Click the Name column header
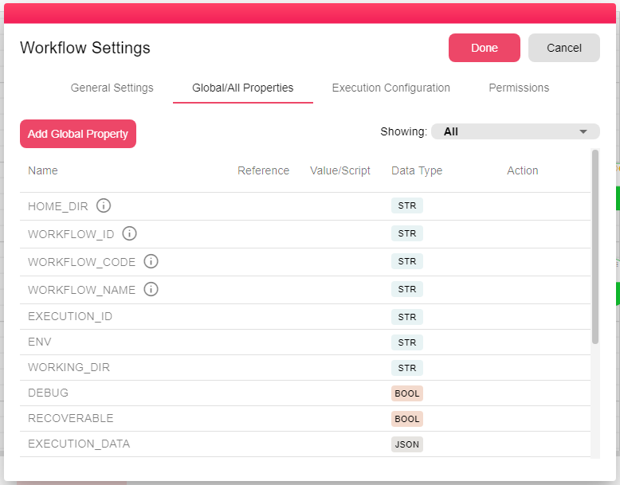 (43, 170)
